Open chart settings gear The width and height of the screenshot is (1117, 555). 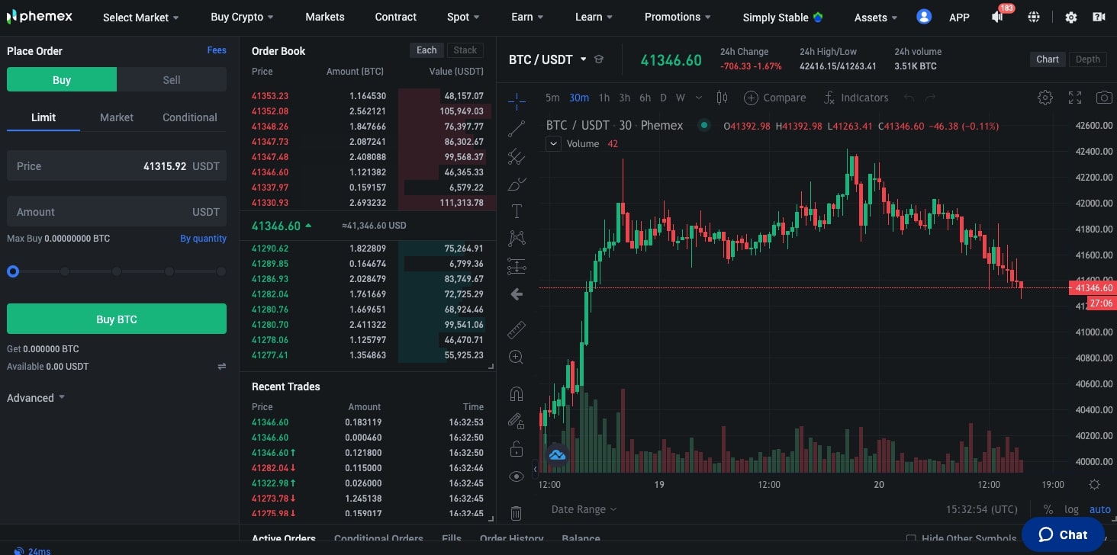click(1045, 98)
